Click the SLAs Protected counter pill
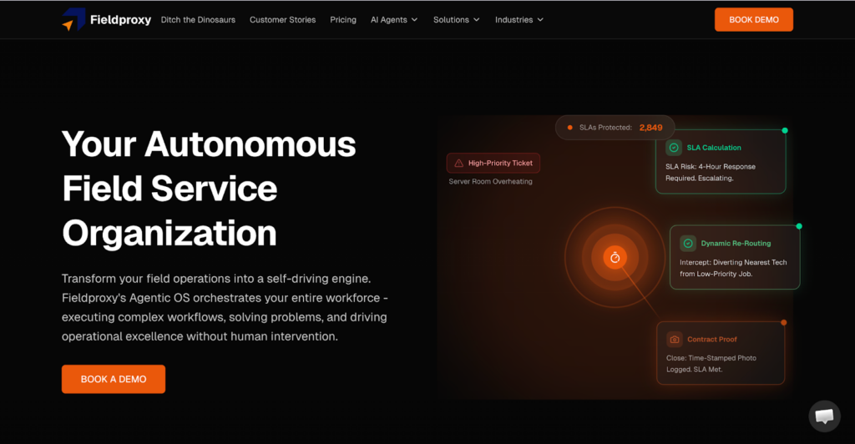The width and height of the screenshot is (855, 444). (x=615, y=128)
